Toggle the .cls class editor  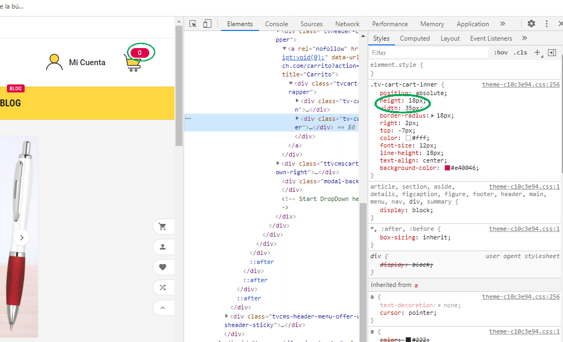click(x=520, y=53)
